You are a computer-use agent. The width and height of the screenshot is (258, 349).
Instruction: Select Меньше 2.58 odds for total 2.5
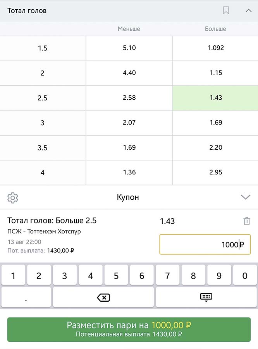(129, 98)
